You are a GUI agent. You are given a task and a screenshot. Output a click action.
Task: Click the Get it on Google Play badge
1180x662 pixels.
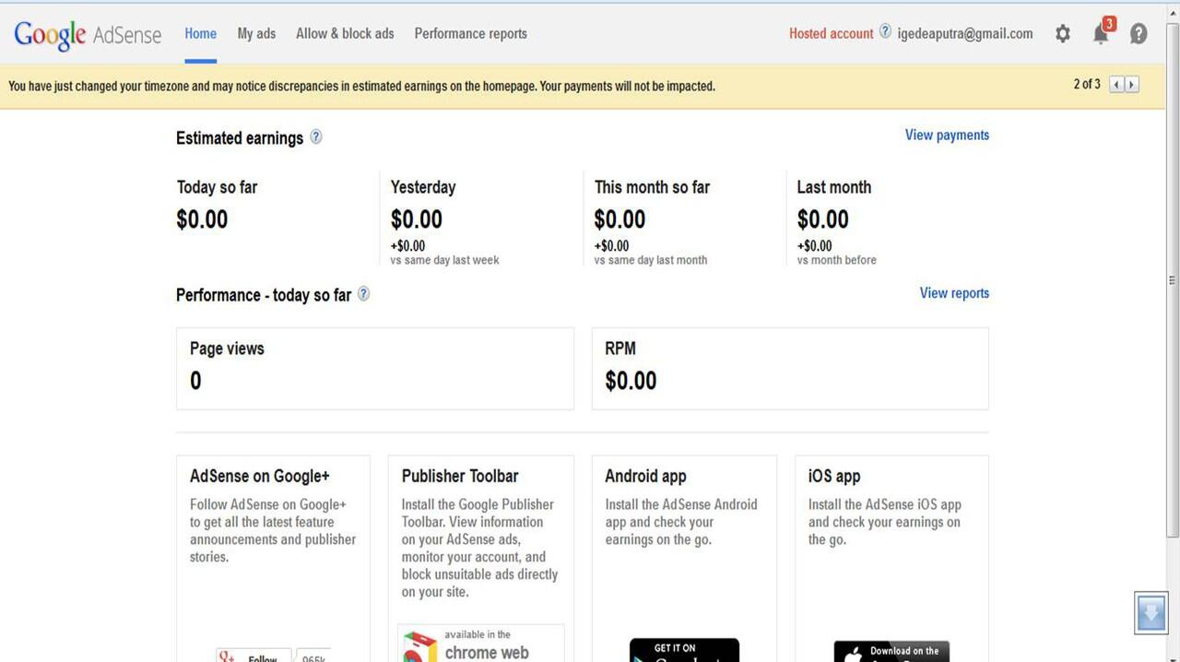click(x=684, y=650)
